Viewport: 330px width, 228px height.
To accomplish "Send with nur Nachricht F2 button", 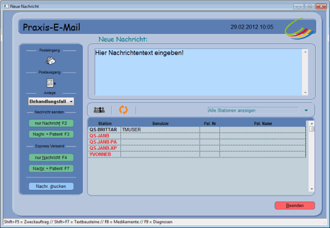I will pyautogui.click(x=51, y=123).
